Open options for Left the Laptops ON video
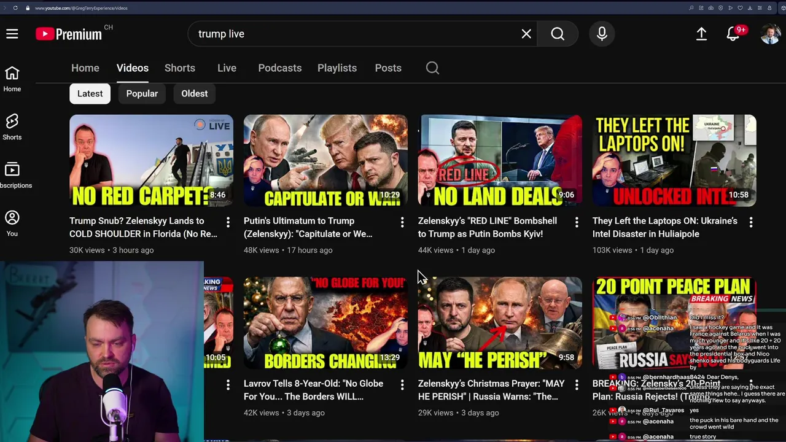Viewport: 786px width, 442px height. (x=751, y=222)
